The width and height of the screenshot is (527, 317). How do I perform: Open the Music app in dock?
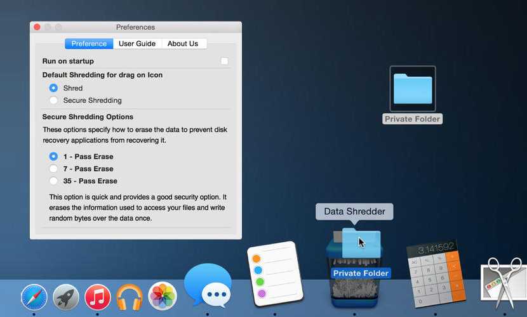(98, 297)
